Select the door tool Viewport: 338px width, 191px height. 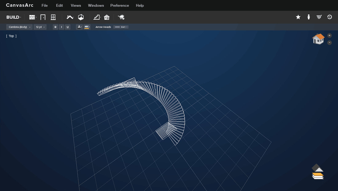[43, 17]
